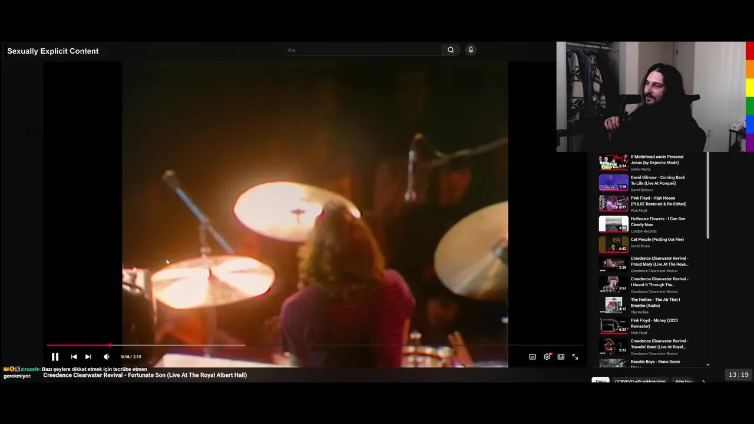Click the 'Sexually Explicit Content' heading
The image size is (754, 424).
coord(53,51)
